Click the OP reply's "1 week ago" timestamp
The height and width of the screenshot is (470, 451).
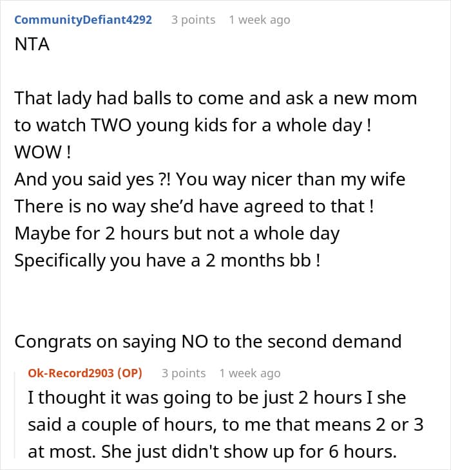coord(250,373)
